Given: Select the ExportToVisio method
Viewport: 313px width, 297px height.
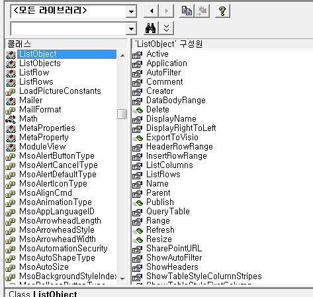Looking at the screenshot, I should click(x=172, y=138).
